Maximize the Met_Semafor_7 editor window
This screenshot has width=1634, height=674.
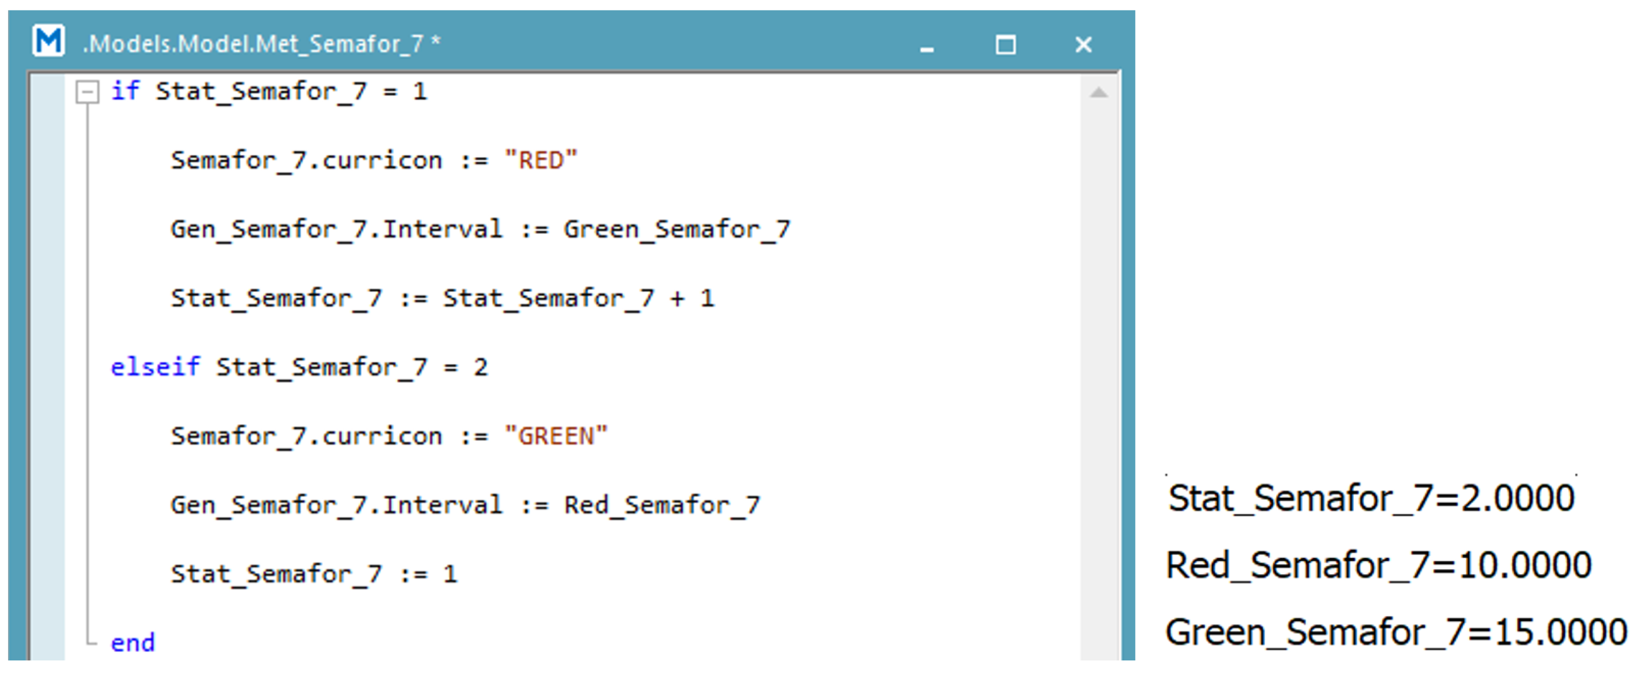tap(1005, 45)
